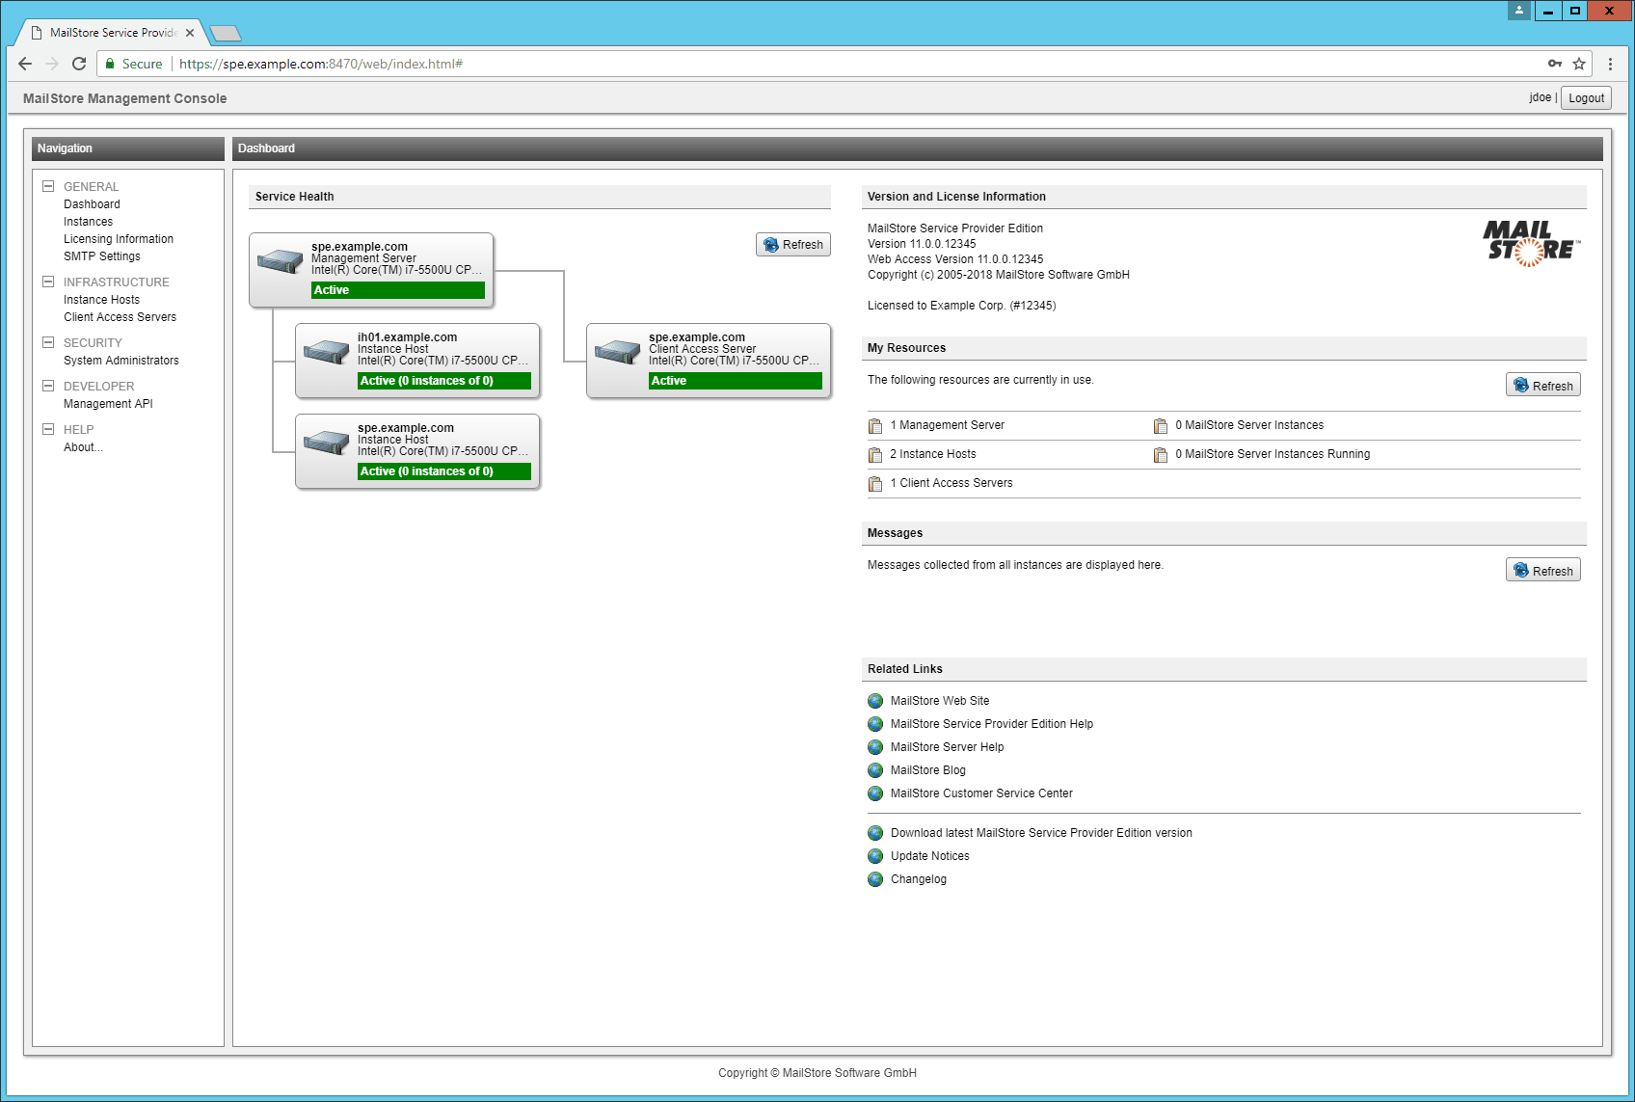The image size is (1635, 1102).
Task: Click the Client Access Server icon
Action: coord(618,351)
